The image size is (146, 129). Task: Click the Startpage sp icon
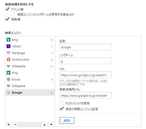(x=8, y=53)
